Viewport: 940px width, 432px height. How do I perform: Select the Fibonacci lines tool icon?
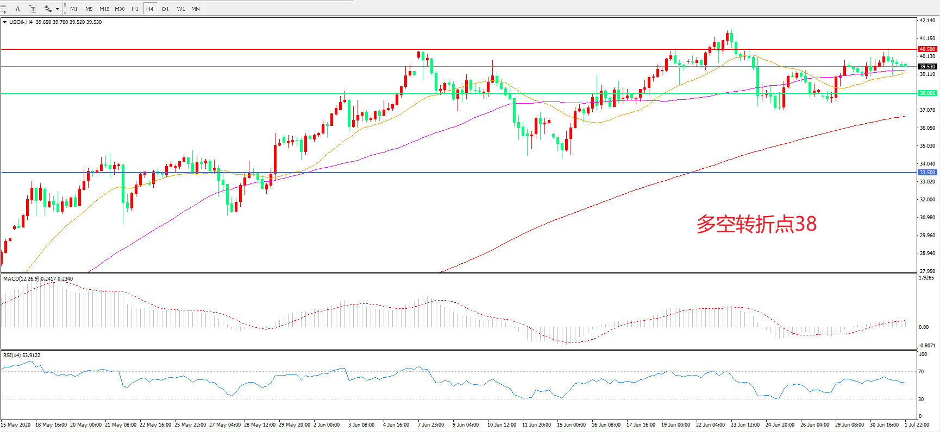tap(3, 9)
